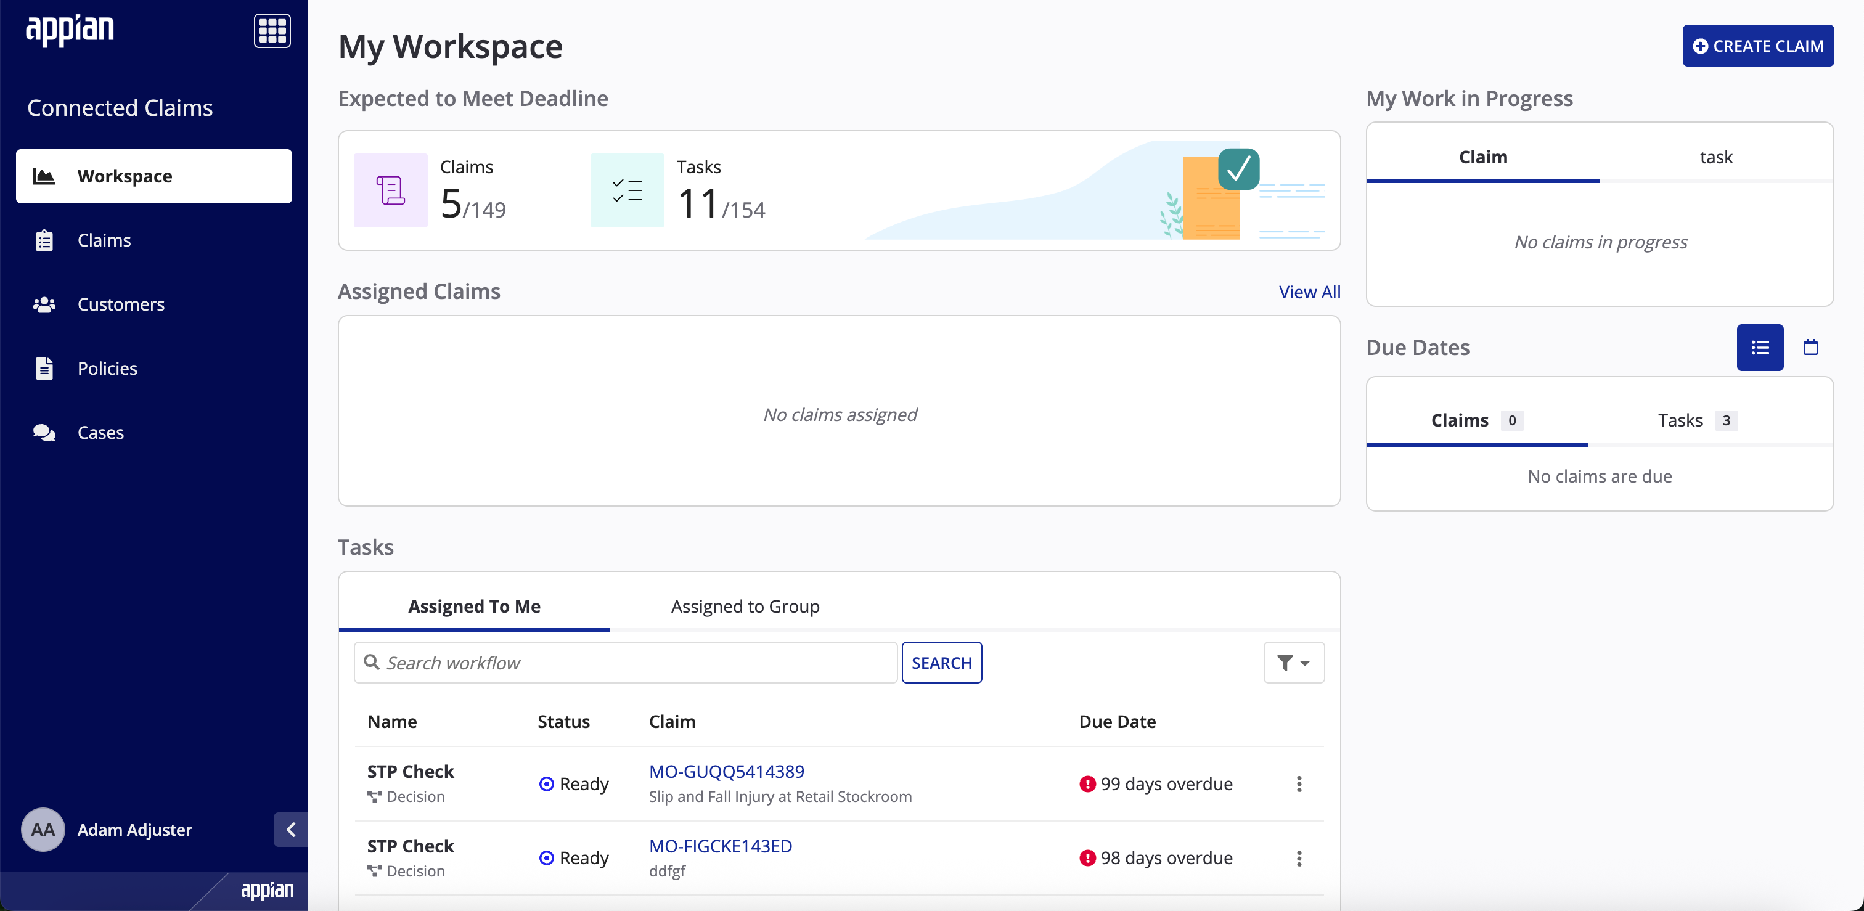This screenshot has width=1864, height=911.
Task: Focus the Search workflow field
Action: coord(625,662)
